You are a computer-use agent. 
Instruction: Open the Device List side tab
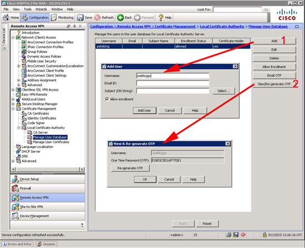tap(4, 37)
